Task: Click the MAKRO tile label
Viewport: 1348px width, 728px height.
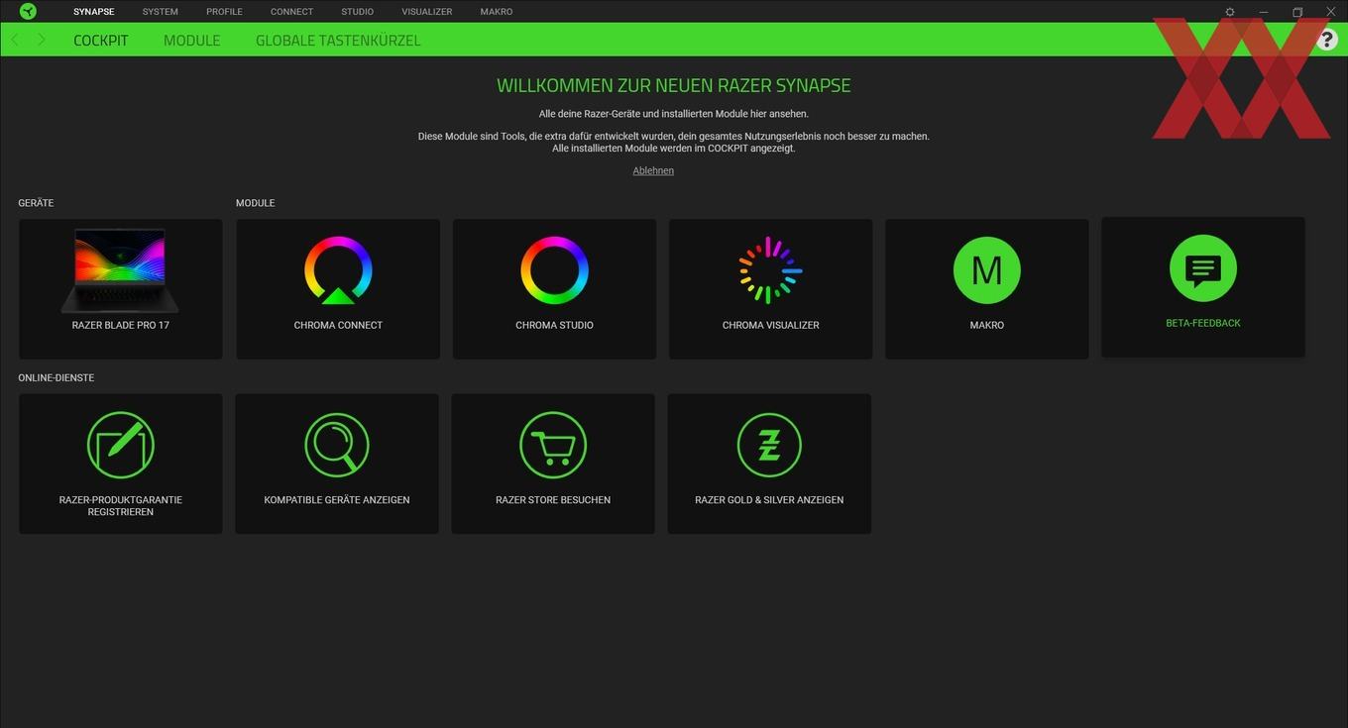Action: [986, 325]
